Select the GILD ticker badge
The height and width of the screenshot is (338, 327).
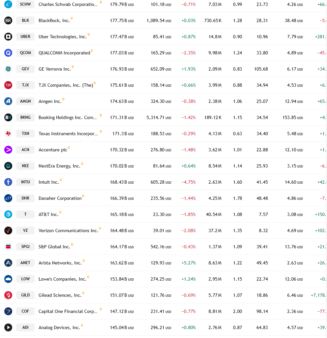25,295
